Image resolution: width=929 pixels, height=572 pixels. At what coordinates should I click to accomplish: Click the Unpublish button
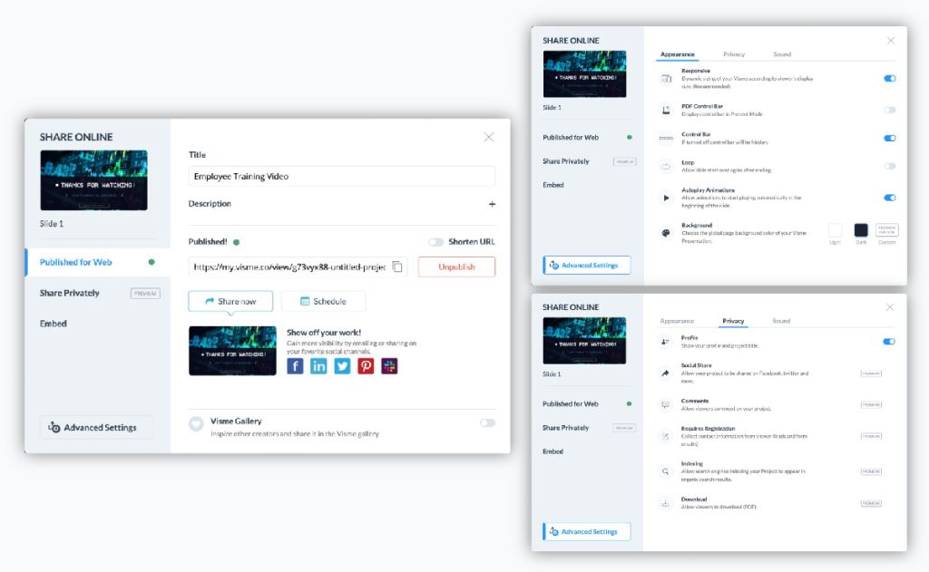456,267
